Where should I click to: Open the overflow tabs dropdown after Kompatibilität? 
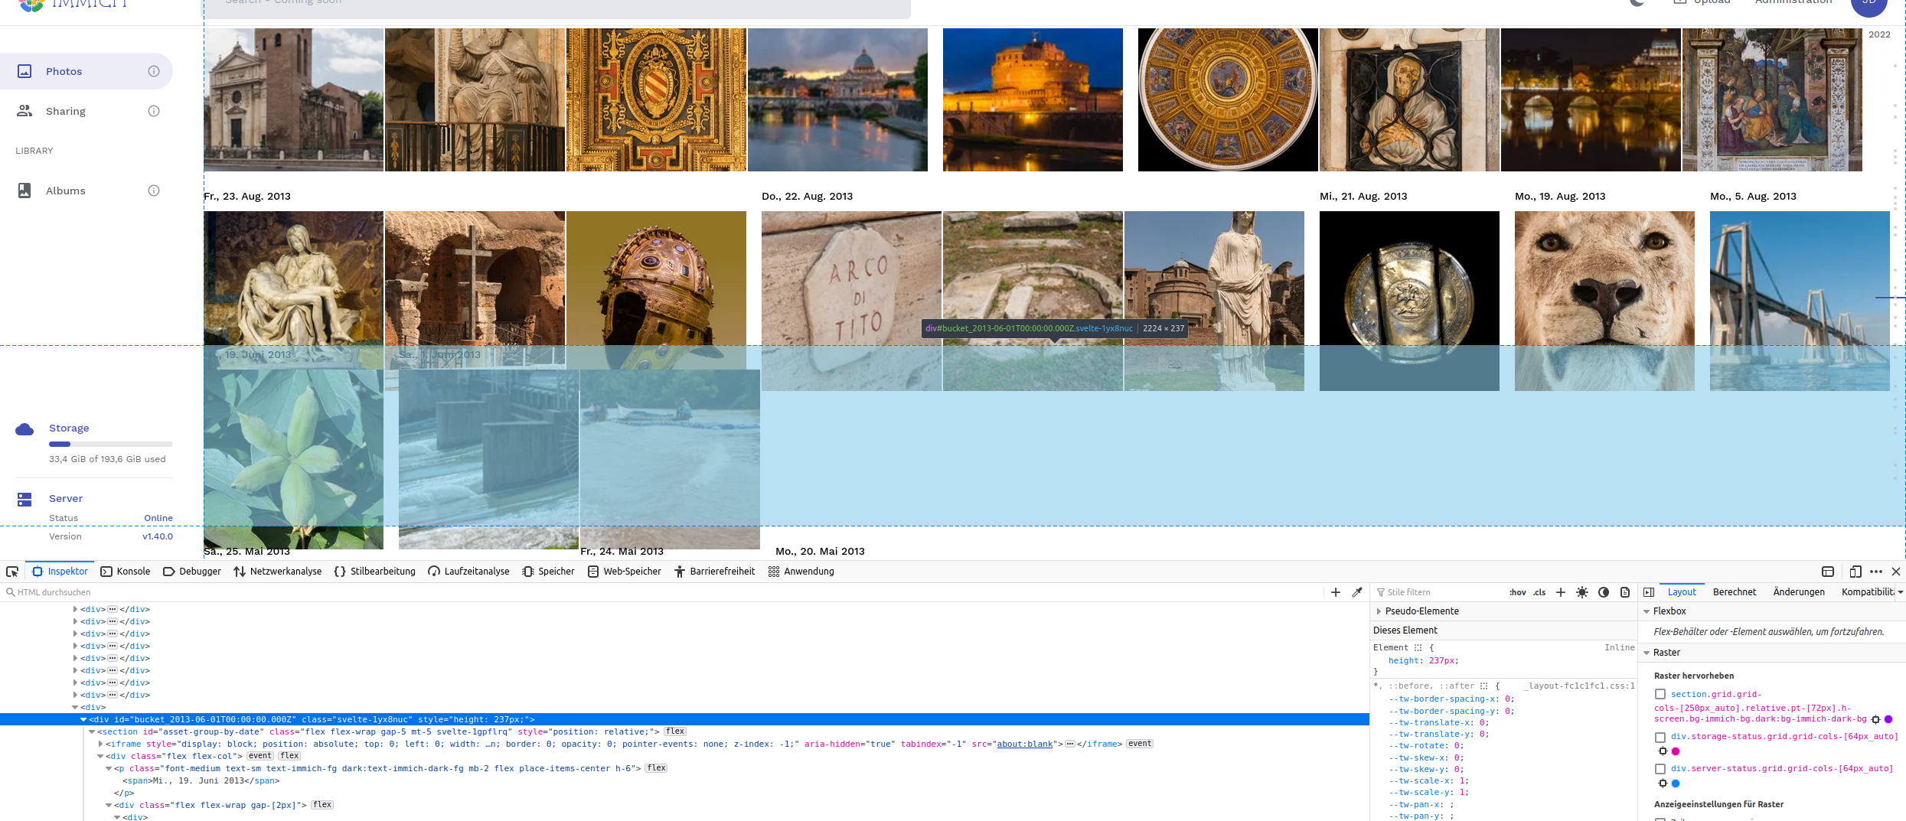pyautogui.click(x=1900, y=592)
